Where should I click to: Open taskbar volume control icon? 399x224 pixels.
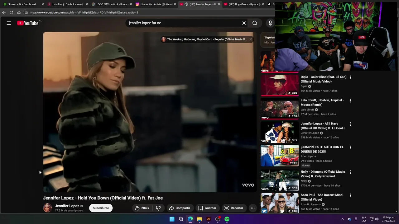(x=377, y=219)
